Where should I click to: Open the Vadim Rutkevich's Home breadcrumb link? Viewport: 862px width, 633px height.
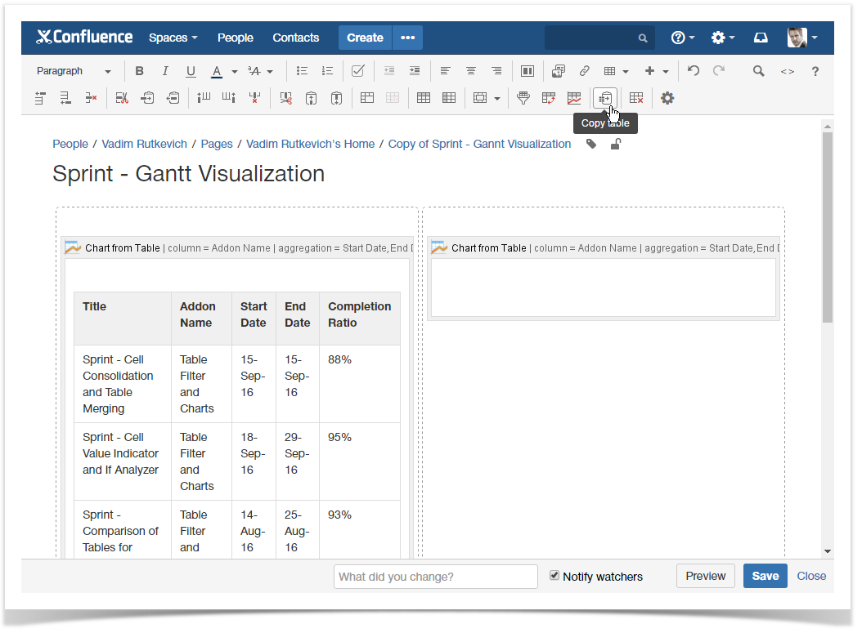[x=310, y=144]
